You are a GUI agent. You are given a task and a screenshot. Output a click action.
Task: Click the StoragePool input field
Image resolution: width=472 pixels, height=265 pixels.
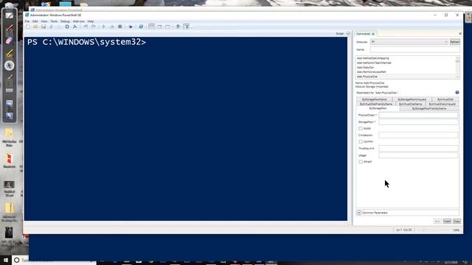(418, 122)
